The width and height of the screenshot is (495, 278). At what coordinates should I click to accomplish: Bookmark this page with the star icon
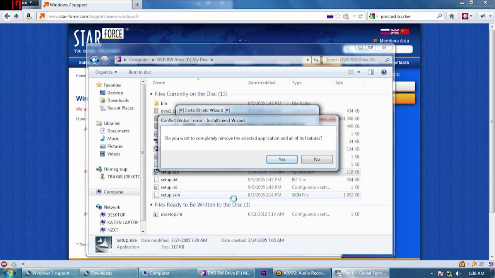tap(338, 16)
